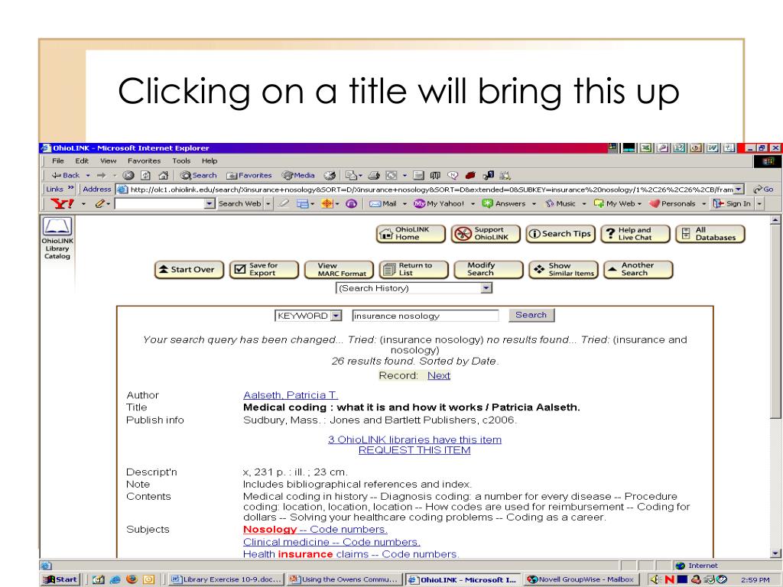The height and width of the screenshot is (587, 783).
Task: Open subject Clinical medicine -- Code numbers
Action: click(332, 542)
